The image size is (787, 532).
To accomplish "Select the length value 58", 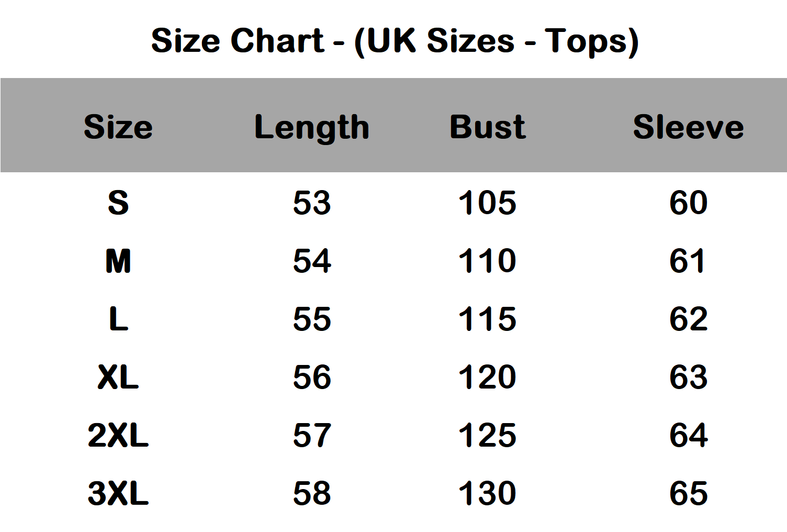I will [312, 494].
